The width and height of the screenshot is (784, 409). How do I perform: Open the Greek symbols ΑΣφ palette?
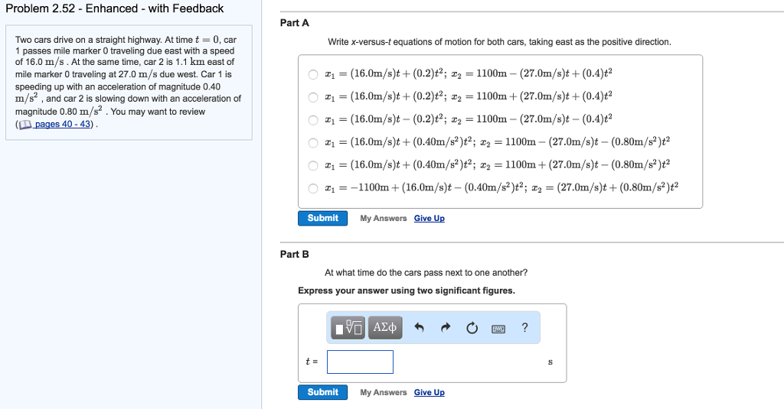tap(385, 328)
